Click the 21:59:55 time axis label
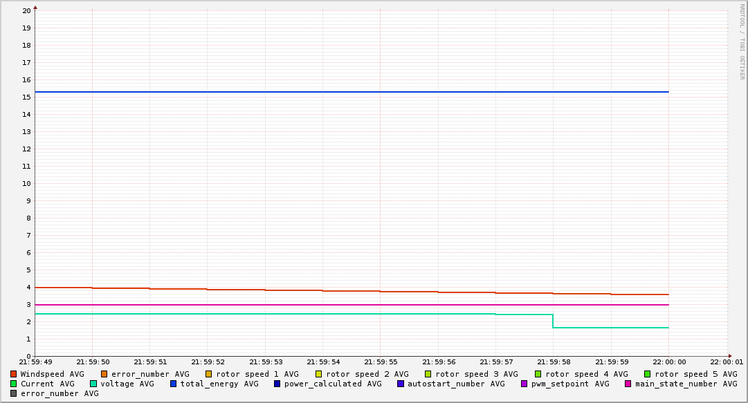The height and width of the screenshot is (403, 748). coord(379,362)
